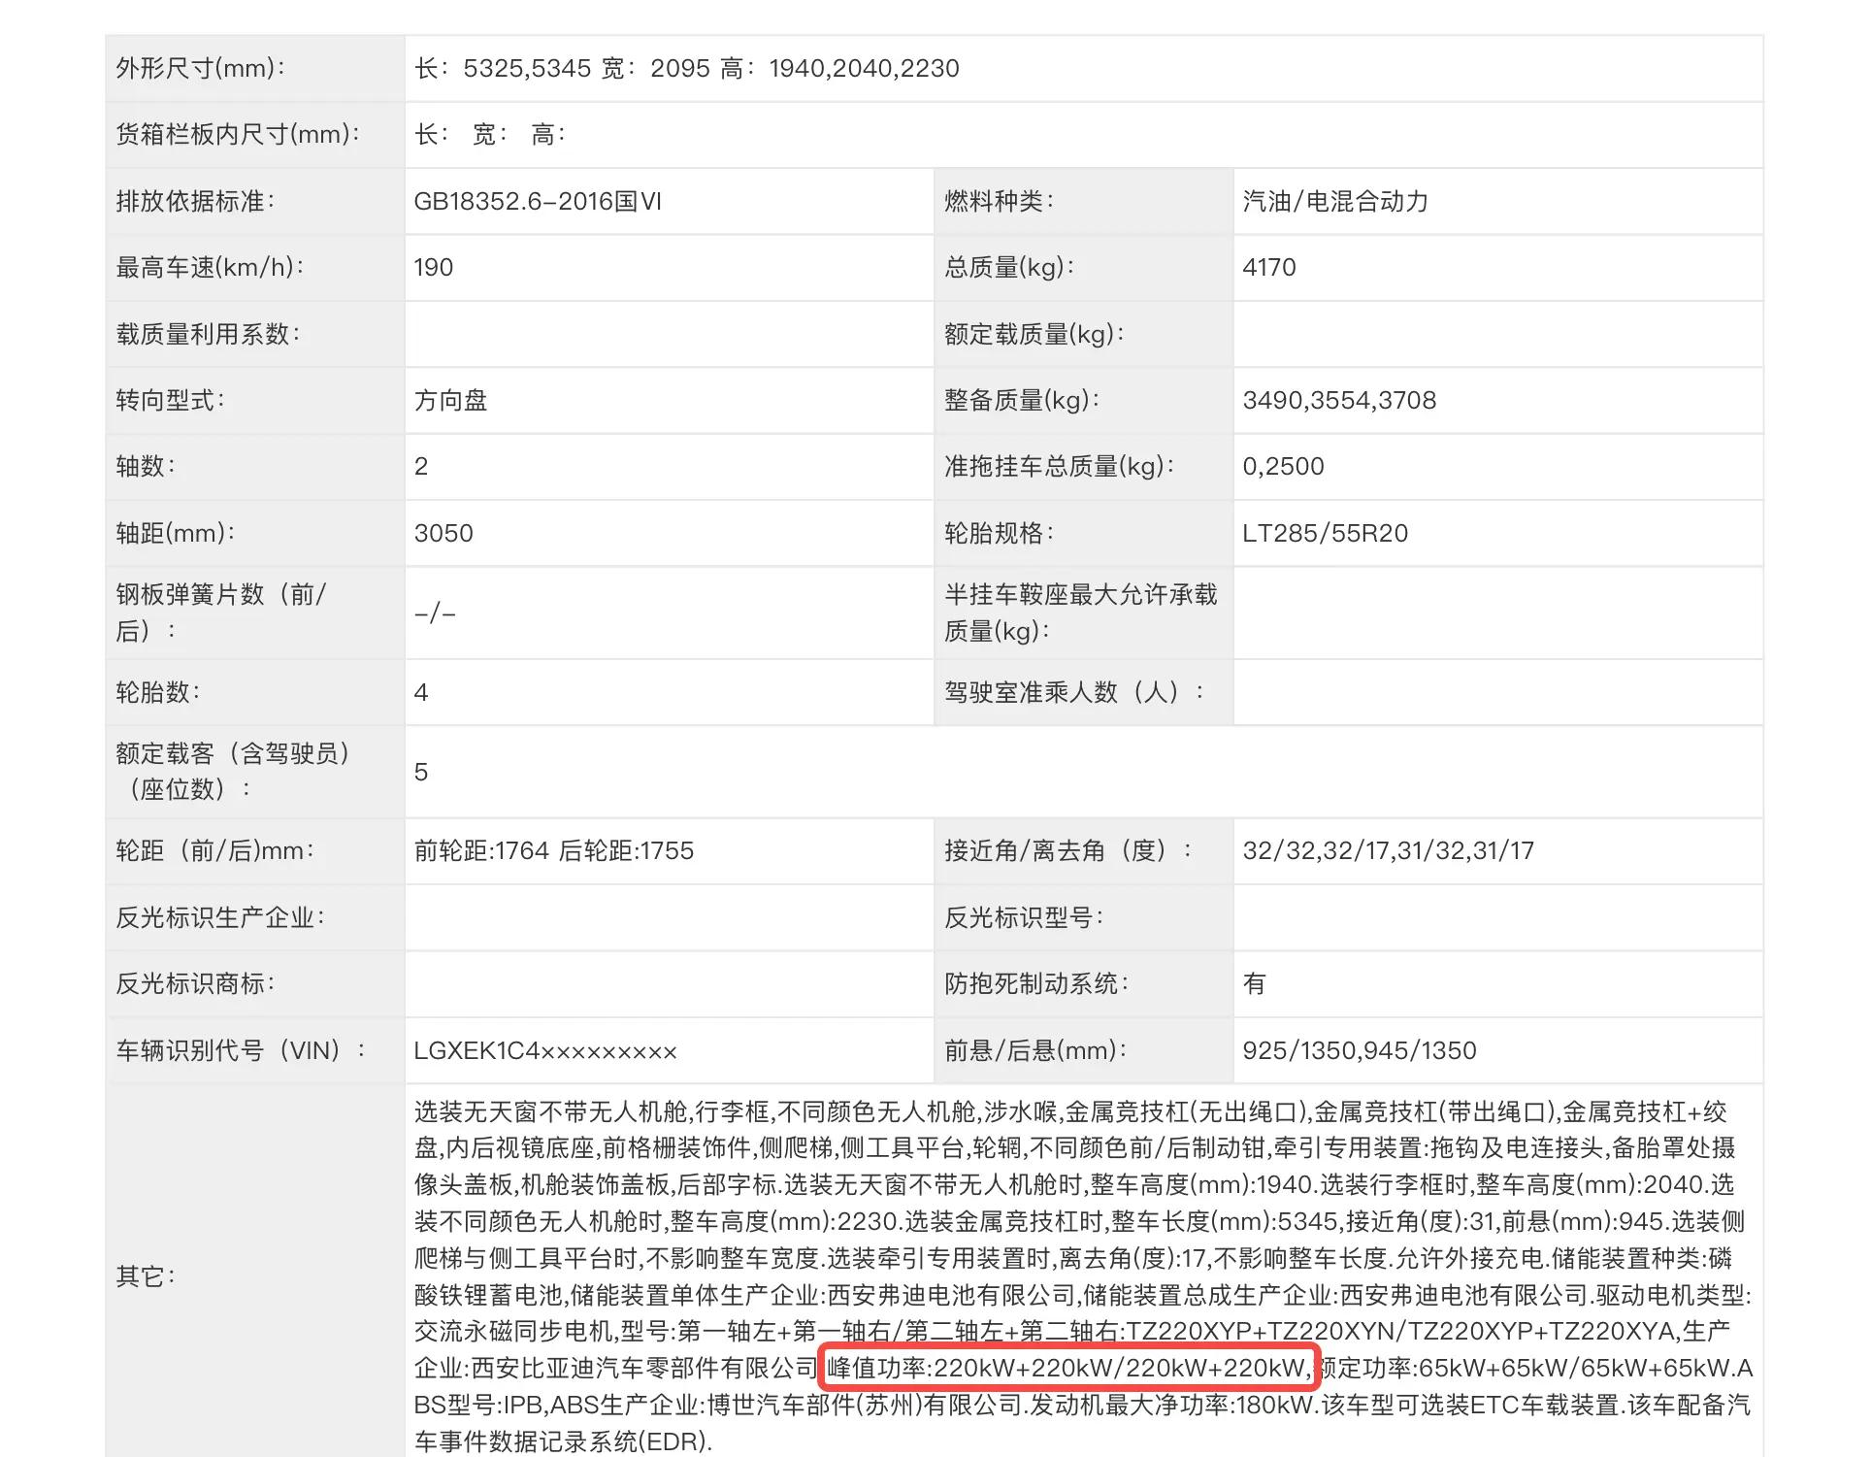
Task: Click the 总质量(kg) label
Action: point(1009,267)
